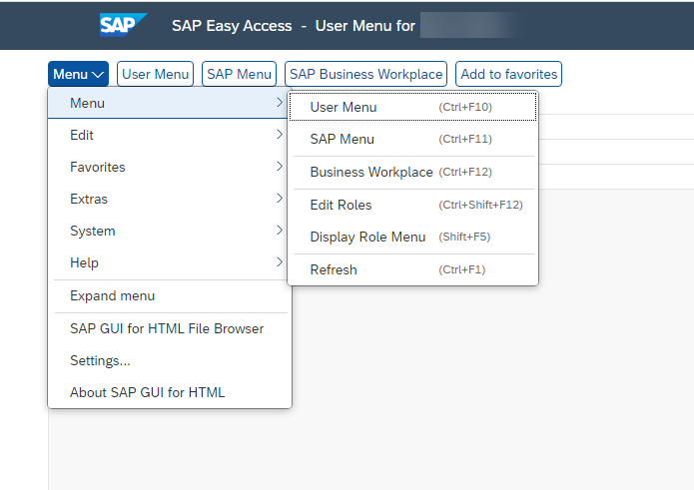
Task: Click chevron arrow next to Help
Action: [280, 261]
